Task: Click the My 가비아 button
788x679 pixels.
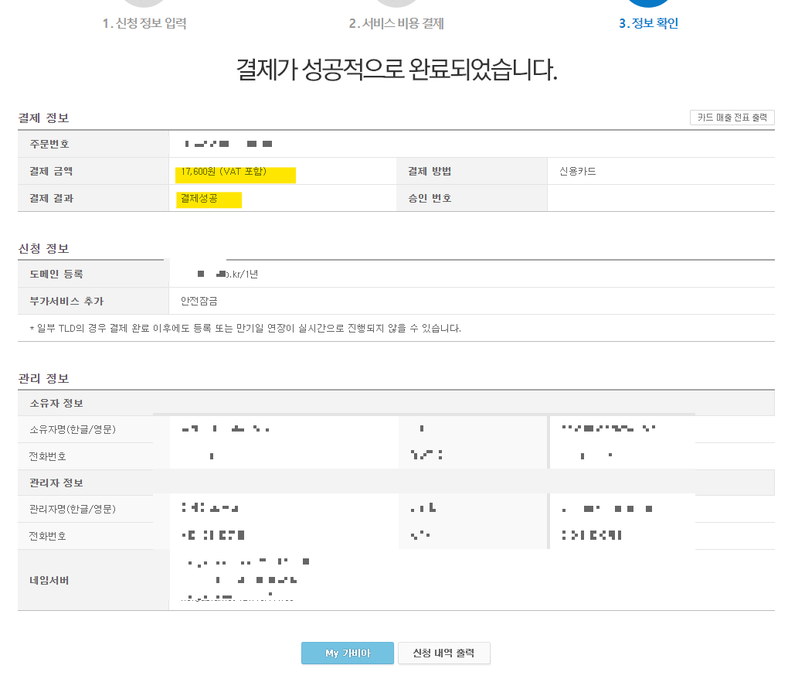Action: click(x=347, y=653)
